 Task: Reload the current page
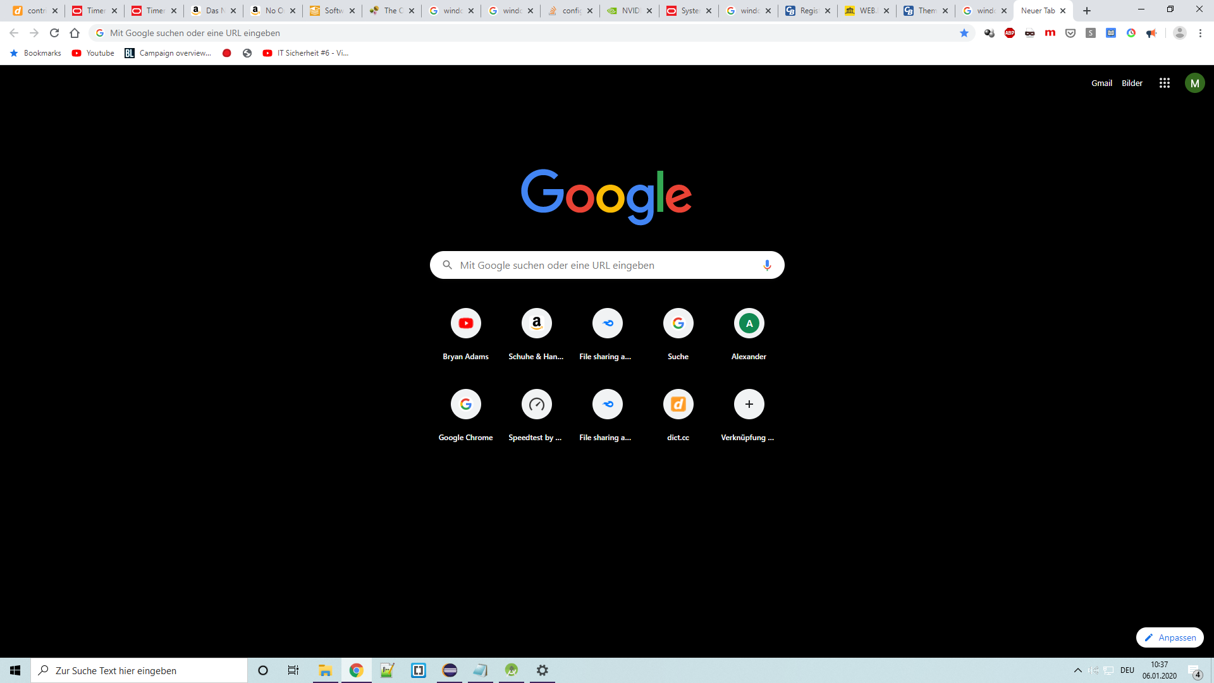click(x=54, y=33)
